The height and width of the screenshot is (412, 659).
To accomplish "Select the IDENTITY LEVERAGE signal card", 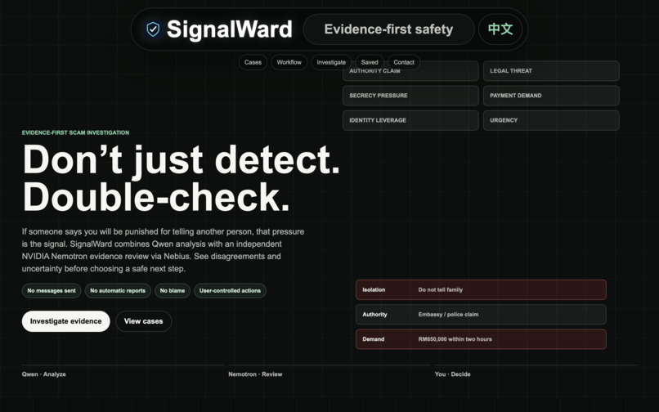I will click(x=410, y=120).
